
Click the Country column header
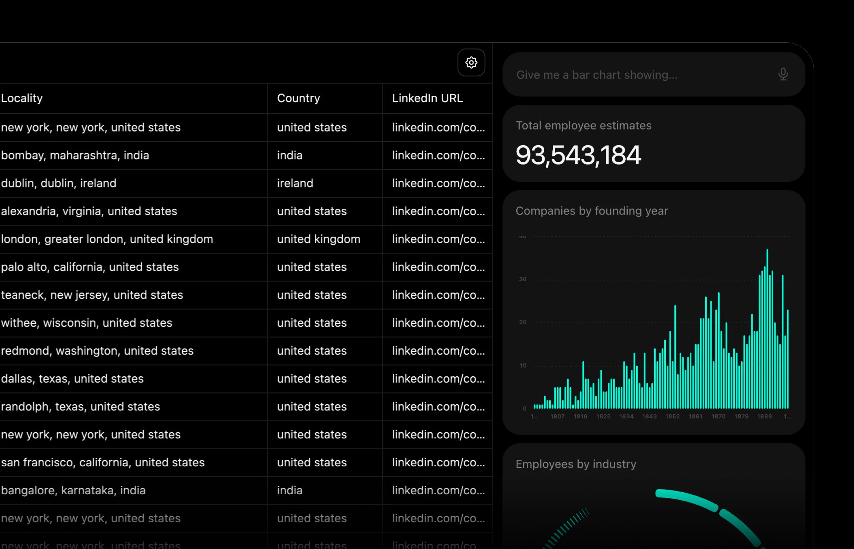298,98
